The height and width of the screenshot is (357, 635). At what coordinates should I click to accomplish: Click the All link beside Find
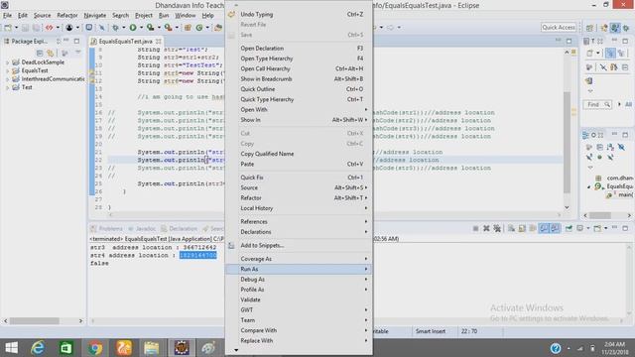click(628, 104)
